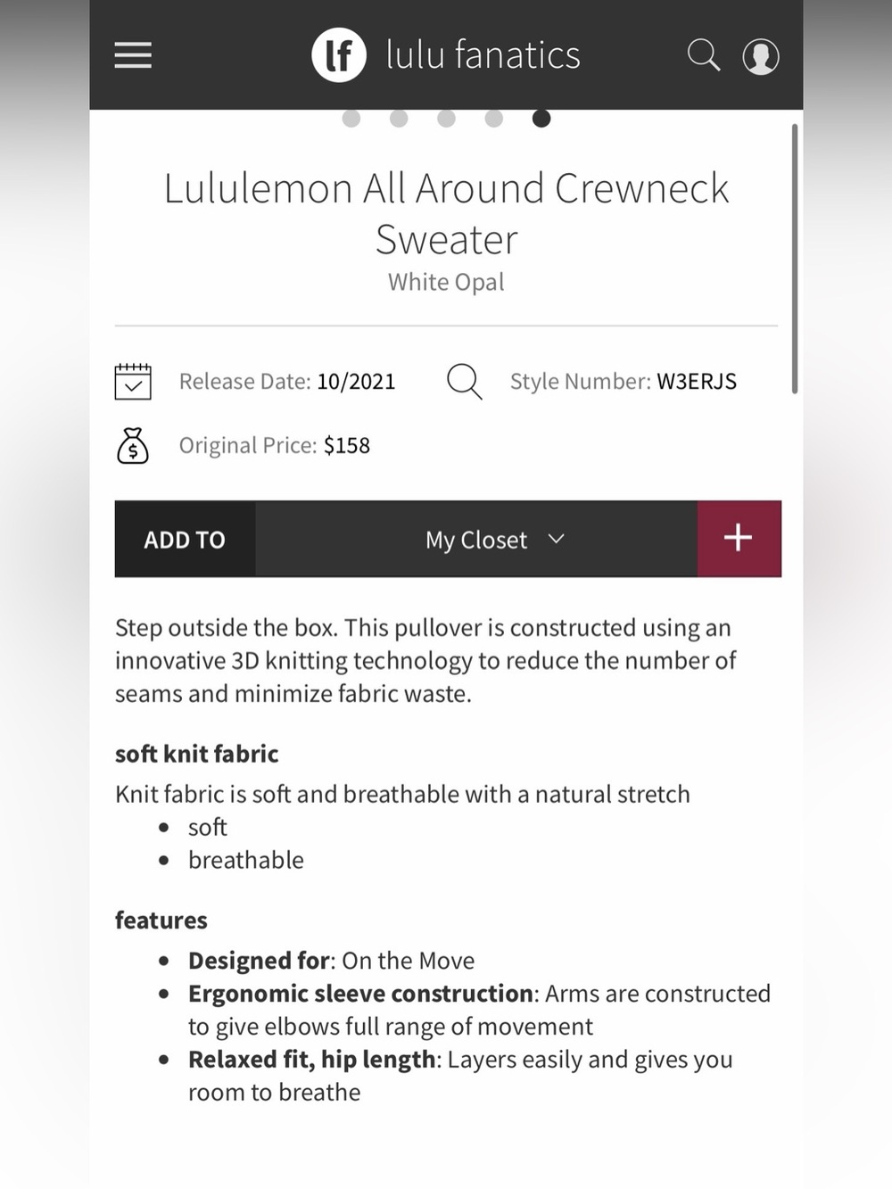
Task: Select the fourth carousel dot
Action: tap(494, 119)
